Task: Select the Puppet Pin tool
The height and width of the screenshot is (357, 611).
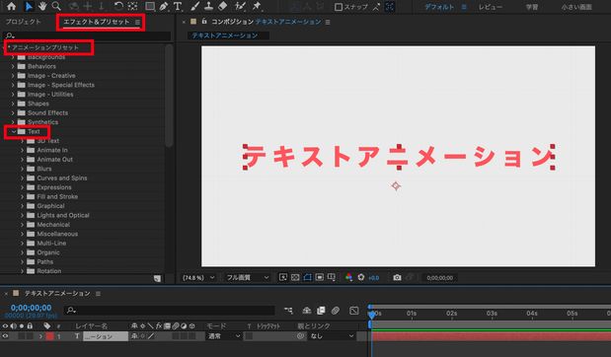Action: coord(257,6)
